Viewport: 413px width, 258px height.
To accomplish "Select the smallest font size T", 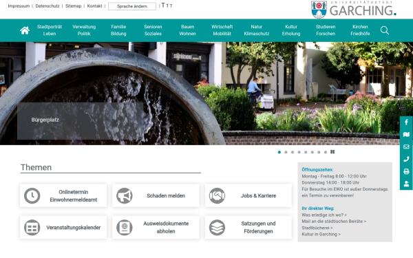I will pos(171,6).
